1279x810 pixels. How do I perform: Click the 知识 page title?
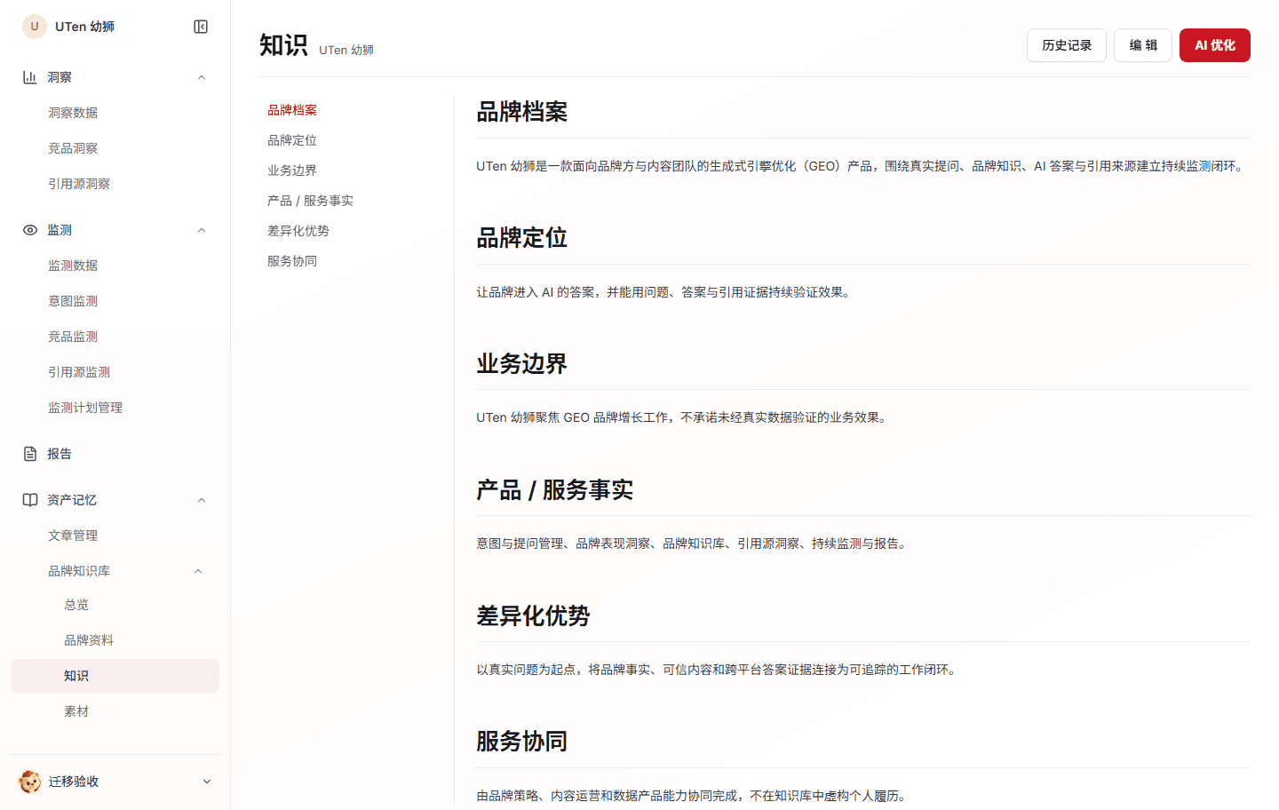tap(283, 45)
